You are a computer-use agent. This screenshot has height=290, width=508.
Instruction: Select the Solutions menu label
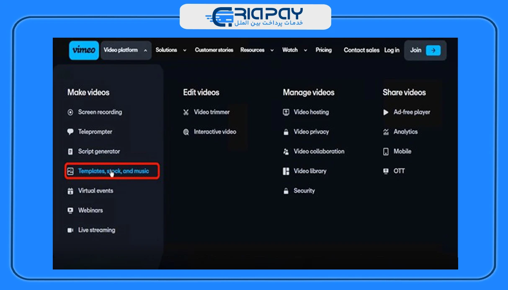pyautogui.click(x=166, y=50)
